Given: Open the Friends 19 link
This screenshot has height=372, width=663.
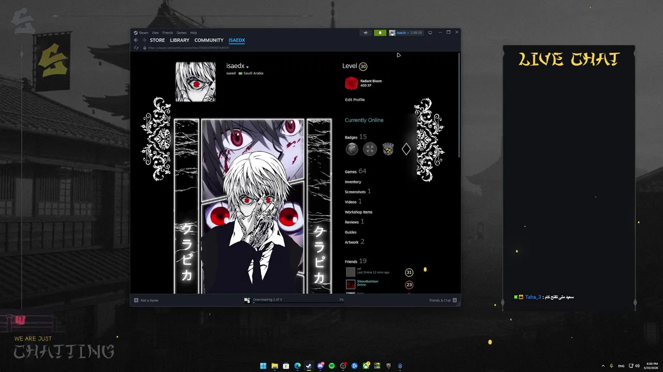Looking at the screenshot, I should 356,261.
